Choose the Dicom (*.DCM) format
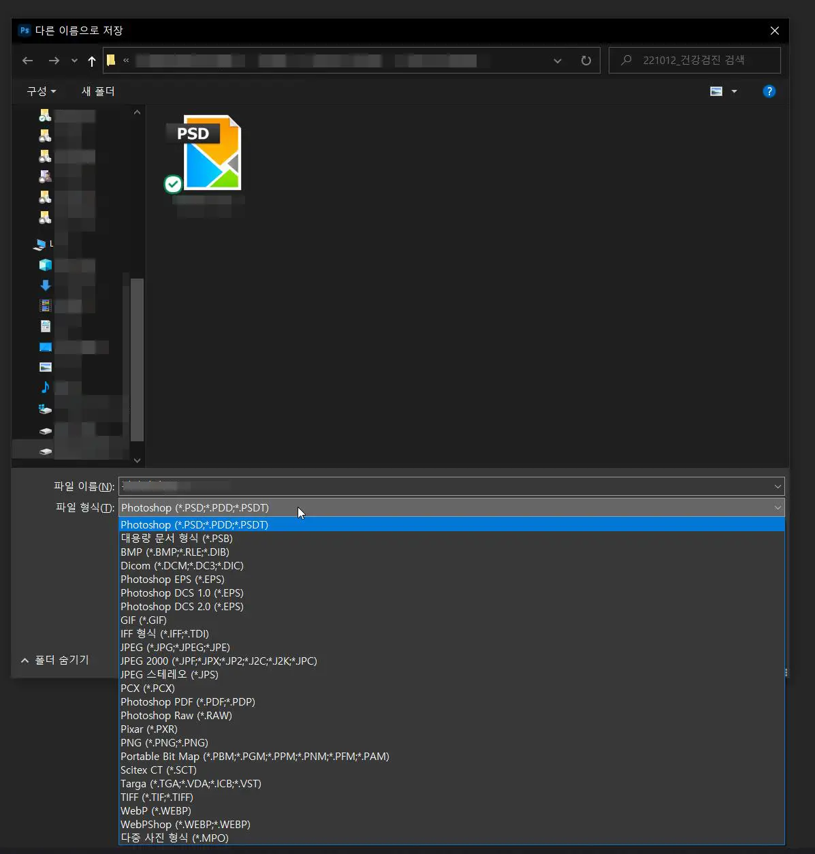Image resolution: width=815 pixels, height=854 pixels. [x=451, y=565]
